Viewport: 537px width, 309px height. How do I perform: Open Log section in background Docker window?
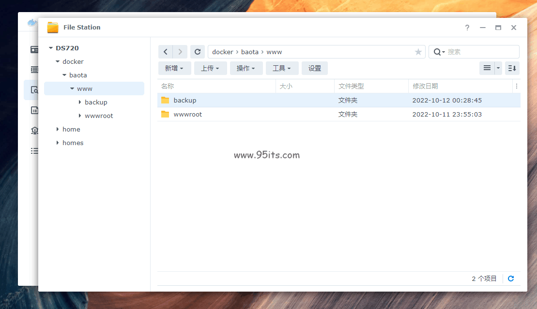(x=34, y=151)
